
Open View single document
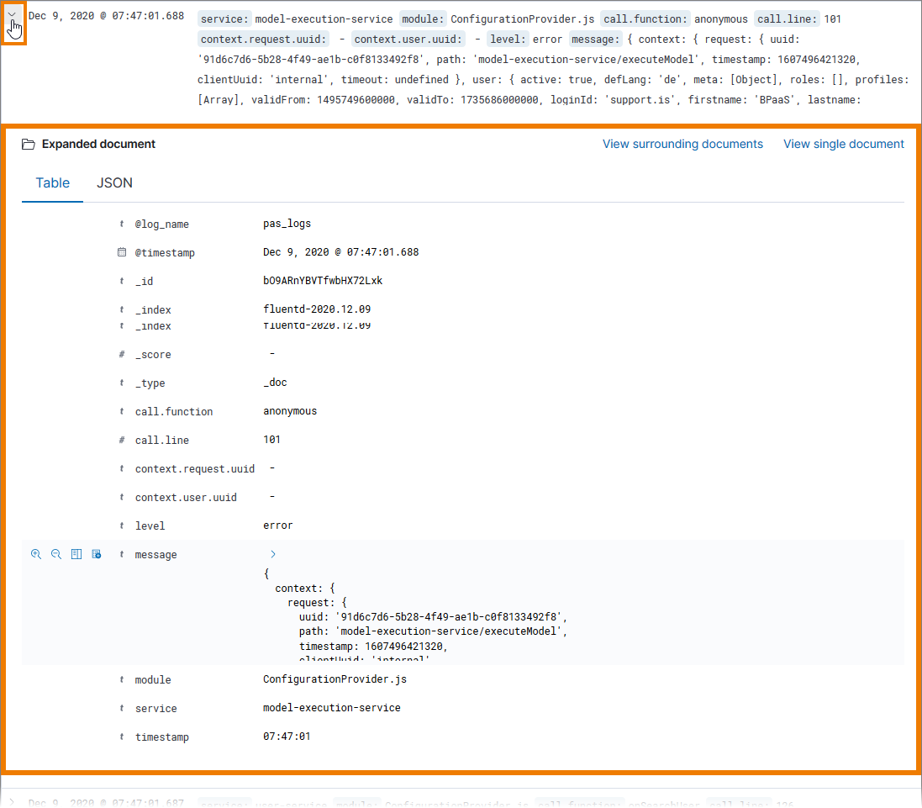(843, 144)
